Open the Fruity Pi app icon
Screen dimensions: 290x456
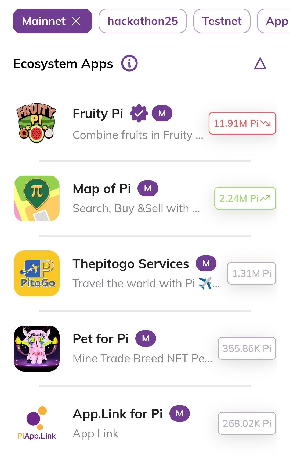tap(37, 123)
